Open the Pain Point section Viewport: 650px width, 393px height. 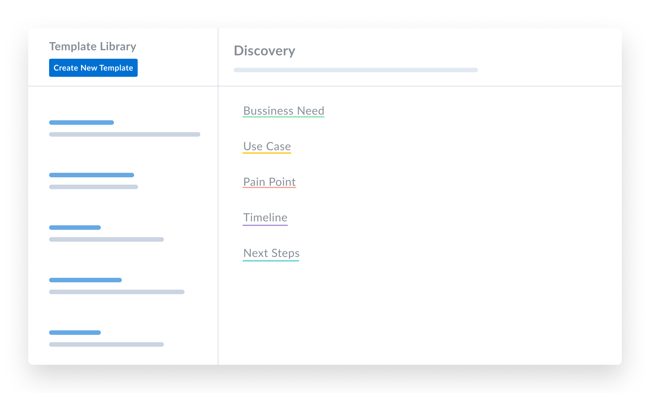tap(269, 182)
